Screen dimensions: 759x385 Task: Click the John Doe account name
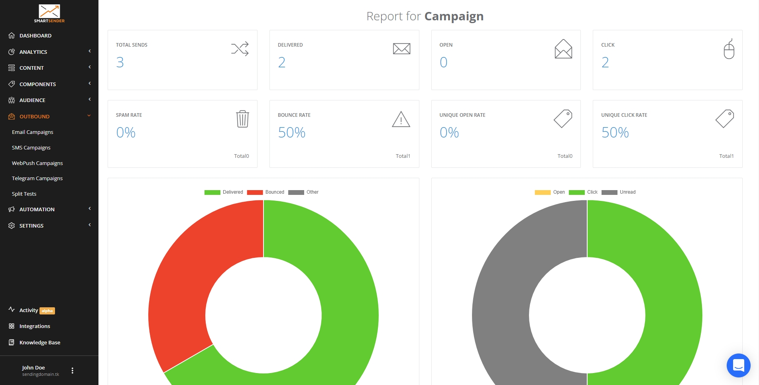pyautogui.click(x=33, y=367)
